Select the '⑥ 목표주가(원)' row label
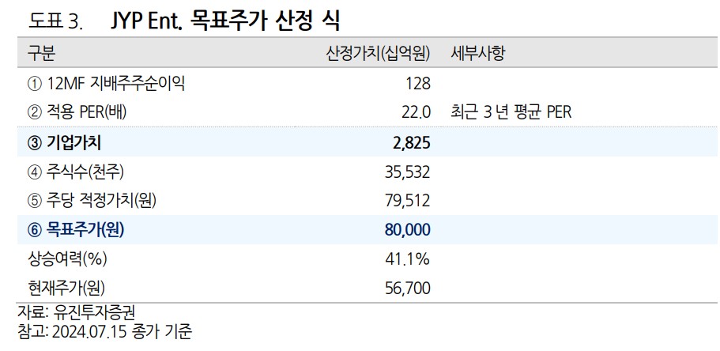The image size is (720, 351). [76, 230]
